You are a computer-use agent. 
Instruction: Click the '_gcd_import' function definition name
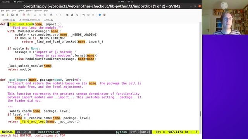[17, 80]
